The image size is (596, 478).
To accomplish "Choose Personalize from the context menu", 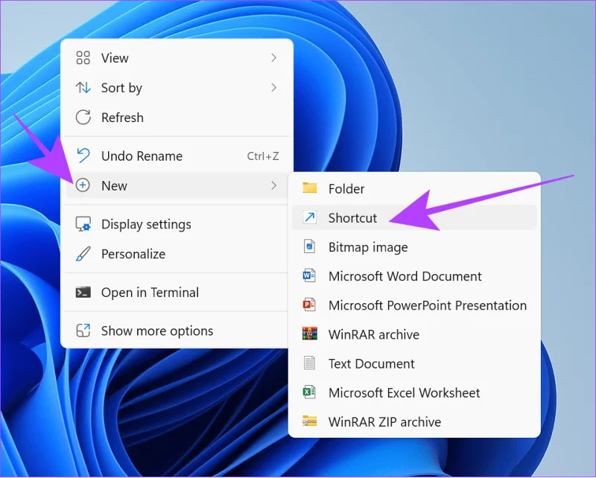I will point(177,254).
